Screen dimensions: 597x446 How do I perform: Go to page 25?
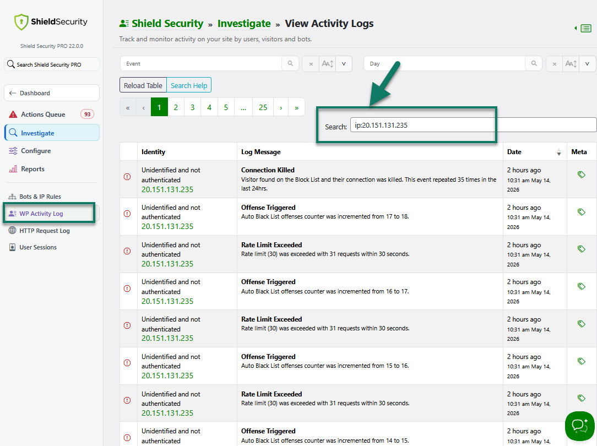click(x=263, y=108)
